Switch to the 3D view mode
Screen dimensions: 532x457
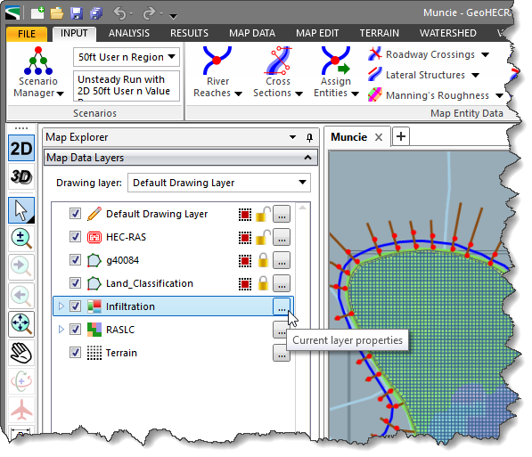(x=21, y=176)
